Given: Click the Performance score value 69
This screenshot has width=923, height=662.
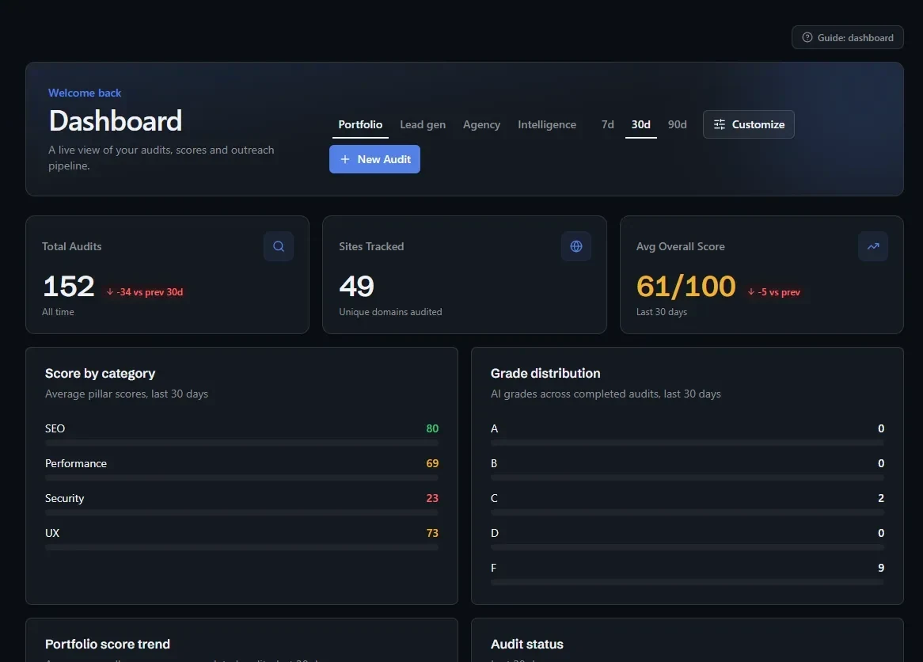Looking at the screenshot, I should coord(432,463).
